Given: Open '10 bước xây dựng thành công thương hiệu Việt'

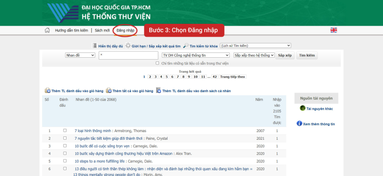Looking at the screenshot, I should click(x=124, y=154).
